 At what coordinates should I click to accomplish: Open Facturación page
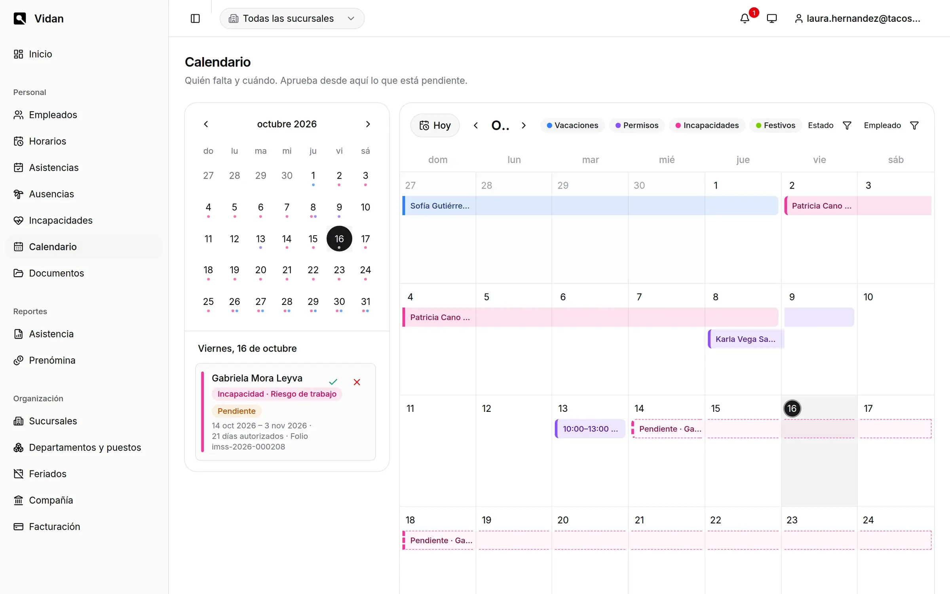point(84,527)
